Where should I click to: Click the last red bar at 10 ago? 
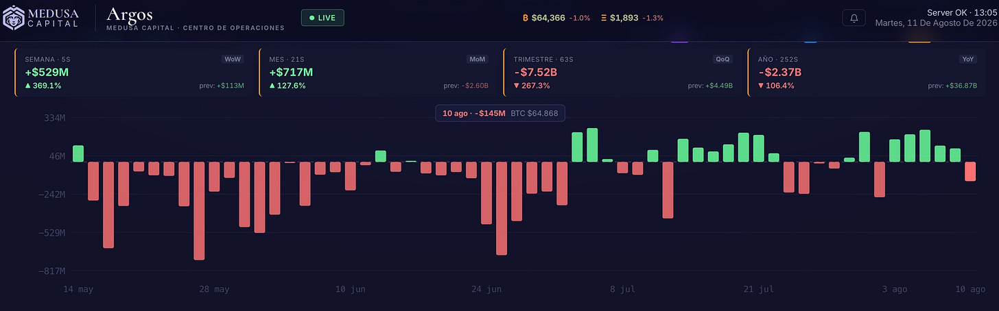click(x=970, y=171)
